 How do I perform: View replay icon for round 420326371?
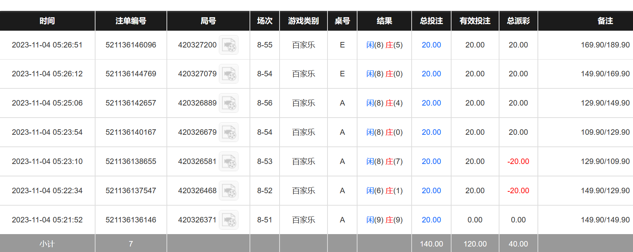coord(229,220)
